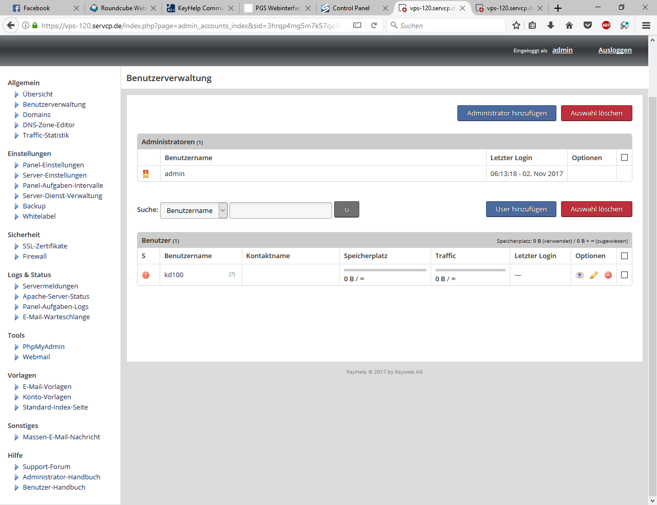Toggle select-all checkbox in Administratoren header
657x505 pixels.
tap(624, 158)
